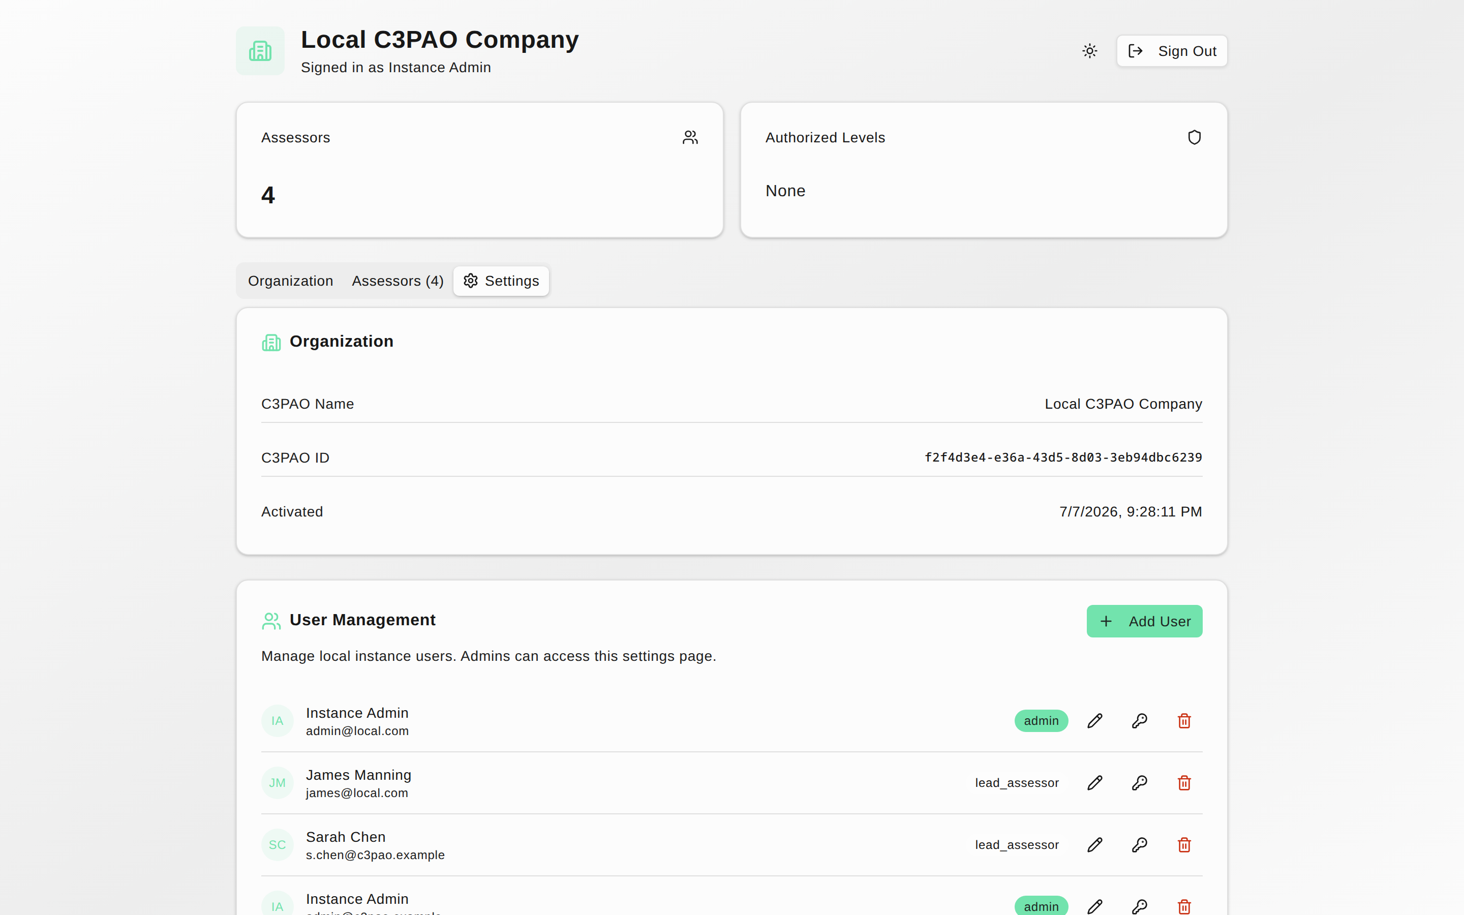Click the C3PAO ID value f2f4d3e4-e36a-43d5

(x=1063, y=457)
